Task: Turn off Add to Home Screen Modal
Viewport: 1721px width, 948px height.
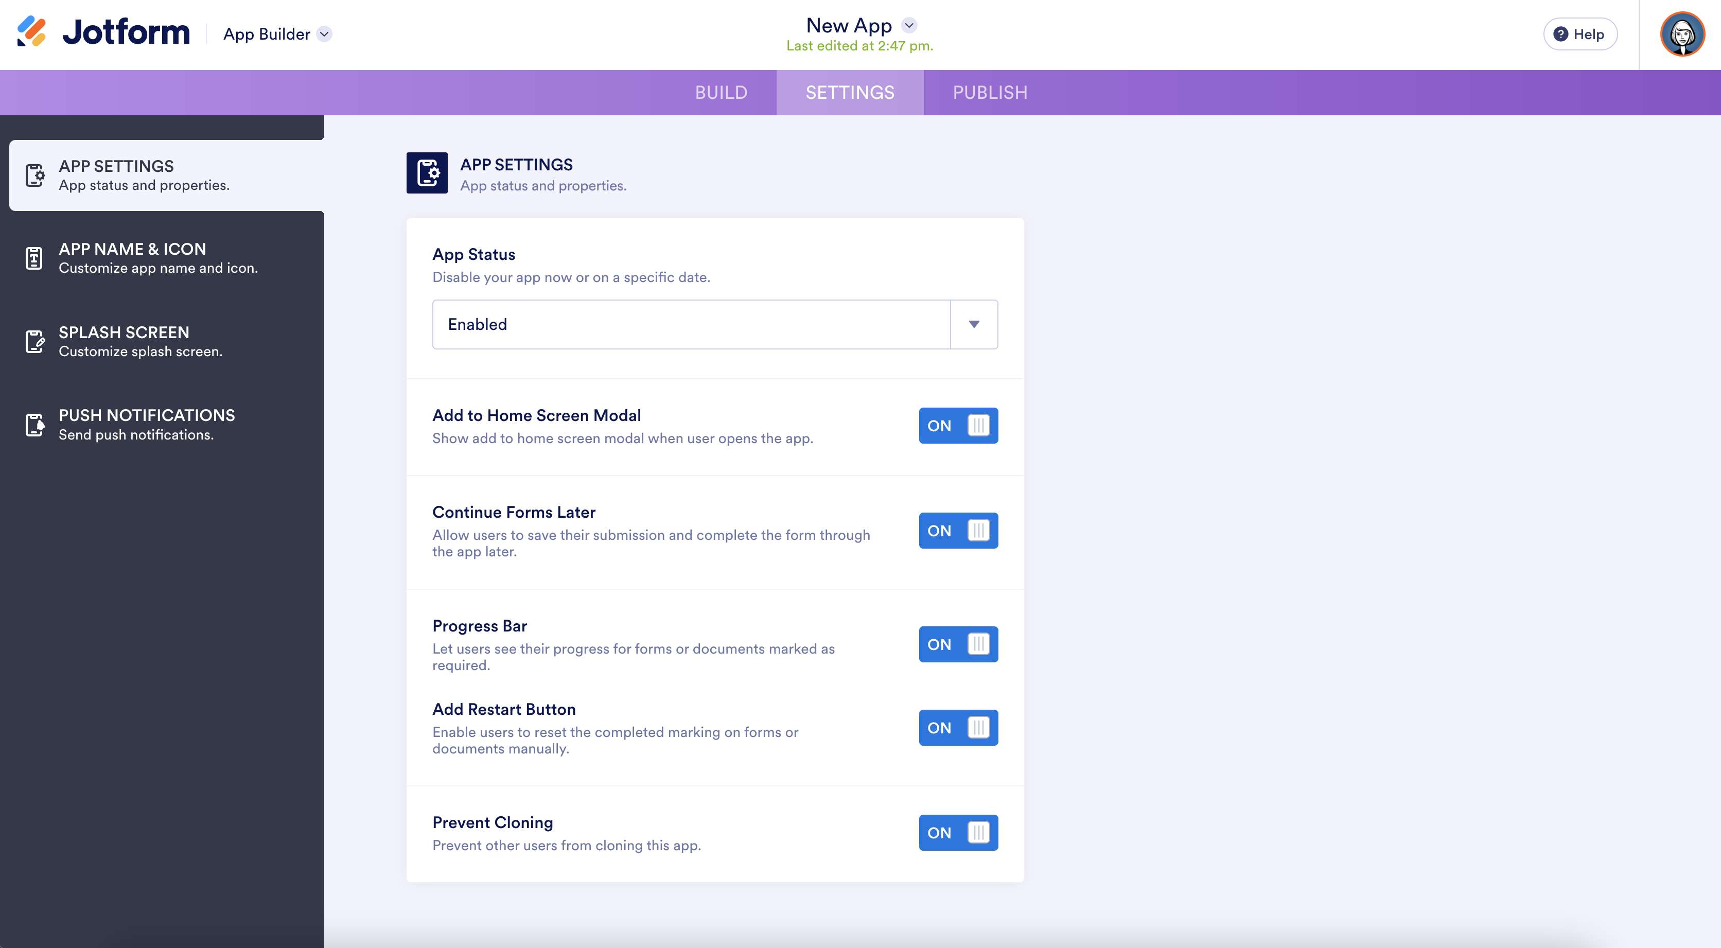Action: 958,426
